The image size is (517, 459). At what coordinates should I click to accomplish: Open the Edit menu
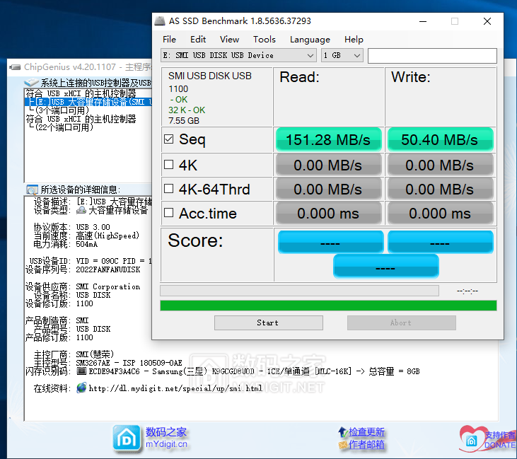[x=198, y=40]
